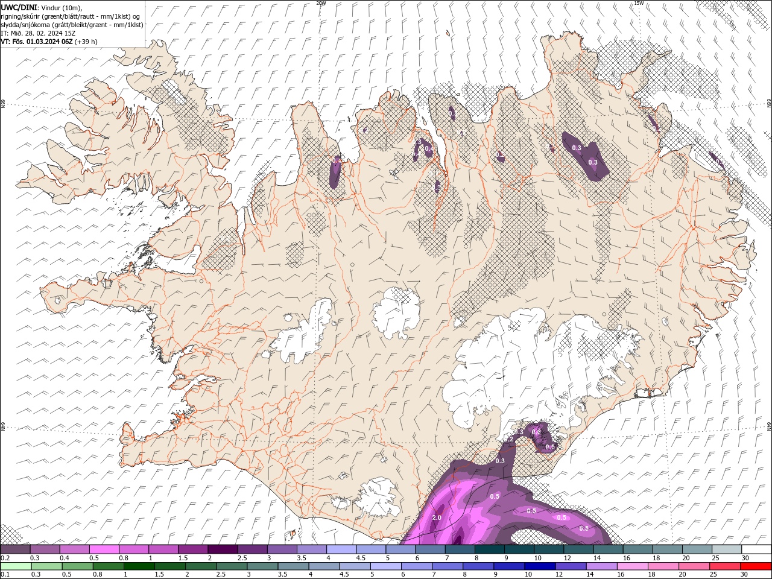Screen dimensions: 772x579
Task: Select the slate blue 6 mm snow swatch
Action: coord(431,549)
